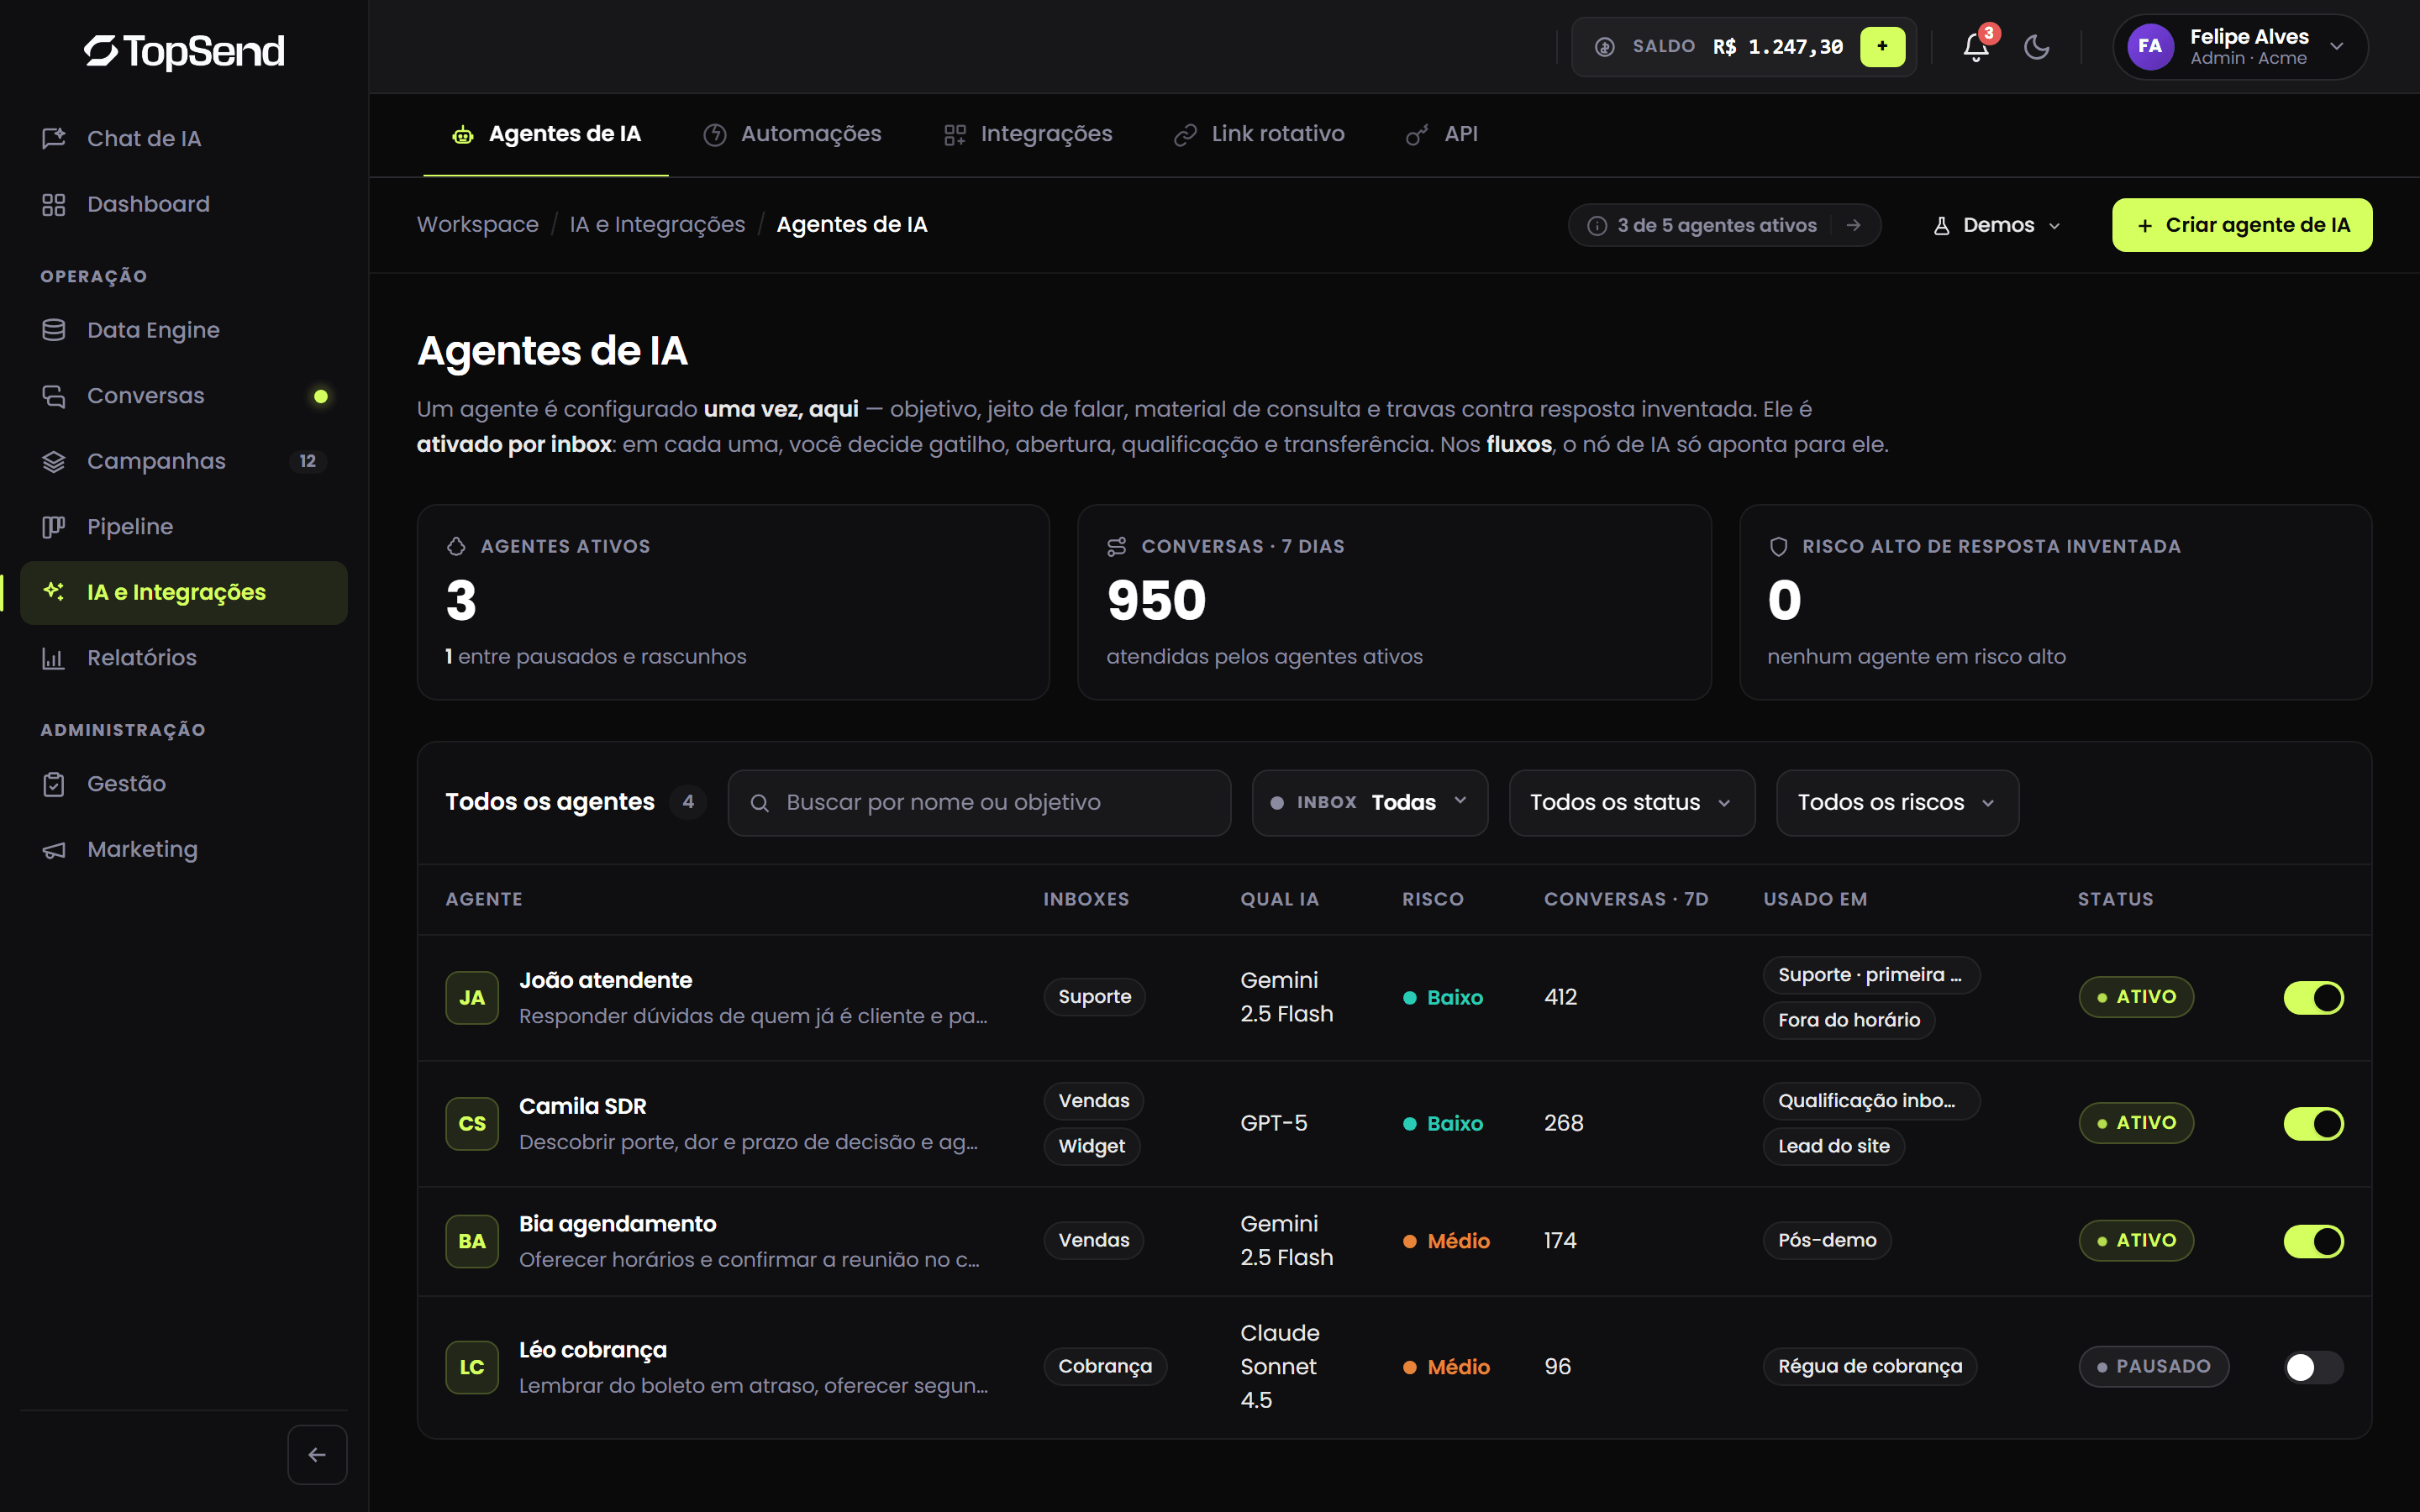Open notifications bell with 3 badge
Image resolution: width=2420 pixels, height=1512 pixels.
tap(1976, 47)
